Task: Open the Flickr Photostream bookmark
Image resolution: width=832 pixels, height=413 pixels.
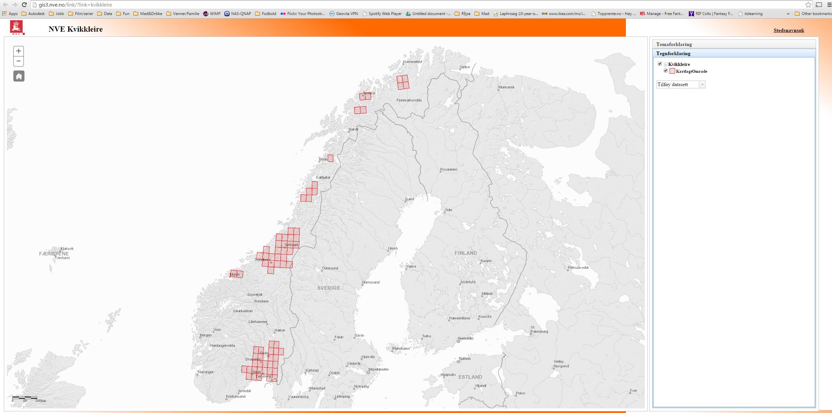Action: pos(303,14)
